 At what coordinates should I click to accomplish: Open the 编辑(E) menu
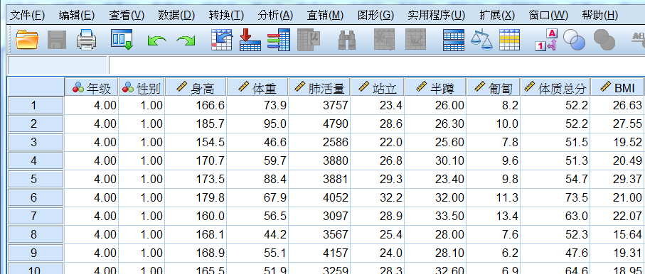(x=77, y=16)
